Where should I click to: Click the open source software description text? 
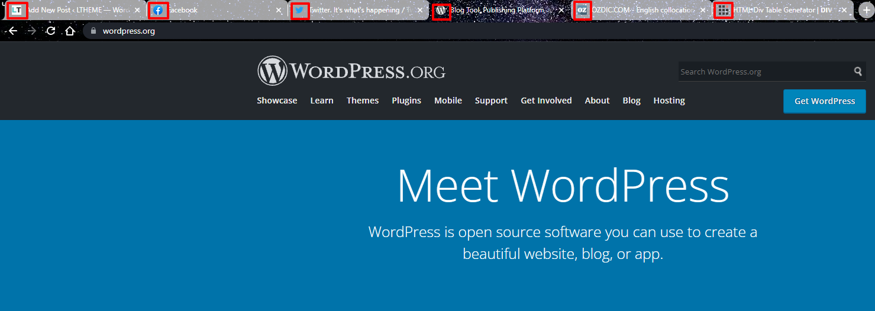point(563,242)
